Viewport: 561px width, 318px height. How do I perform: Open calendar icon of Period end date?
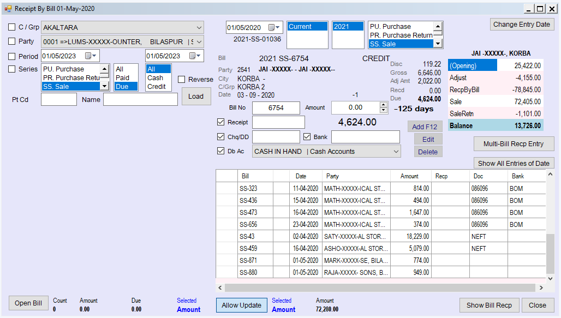[195, 56]
